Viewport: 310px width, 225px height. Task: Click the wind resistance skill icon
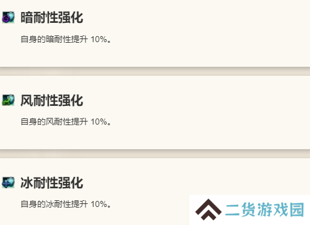click(x=8, y=100)
